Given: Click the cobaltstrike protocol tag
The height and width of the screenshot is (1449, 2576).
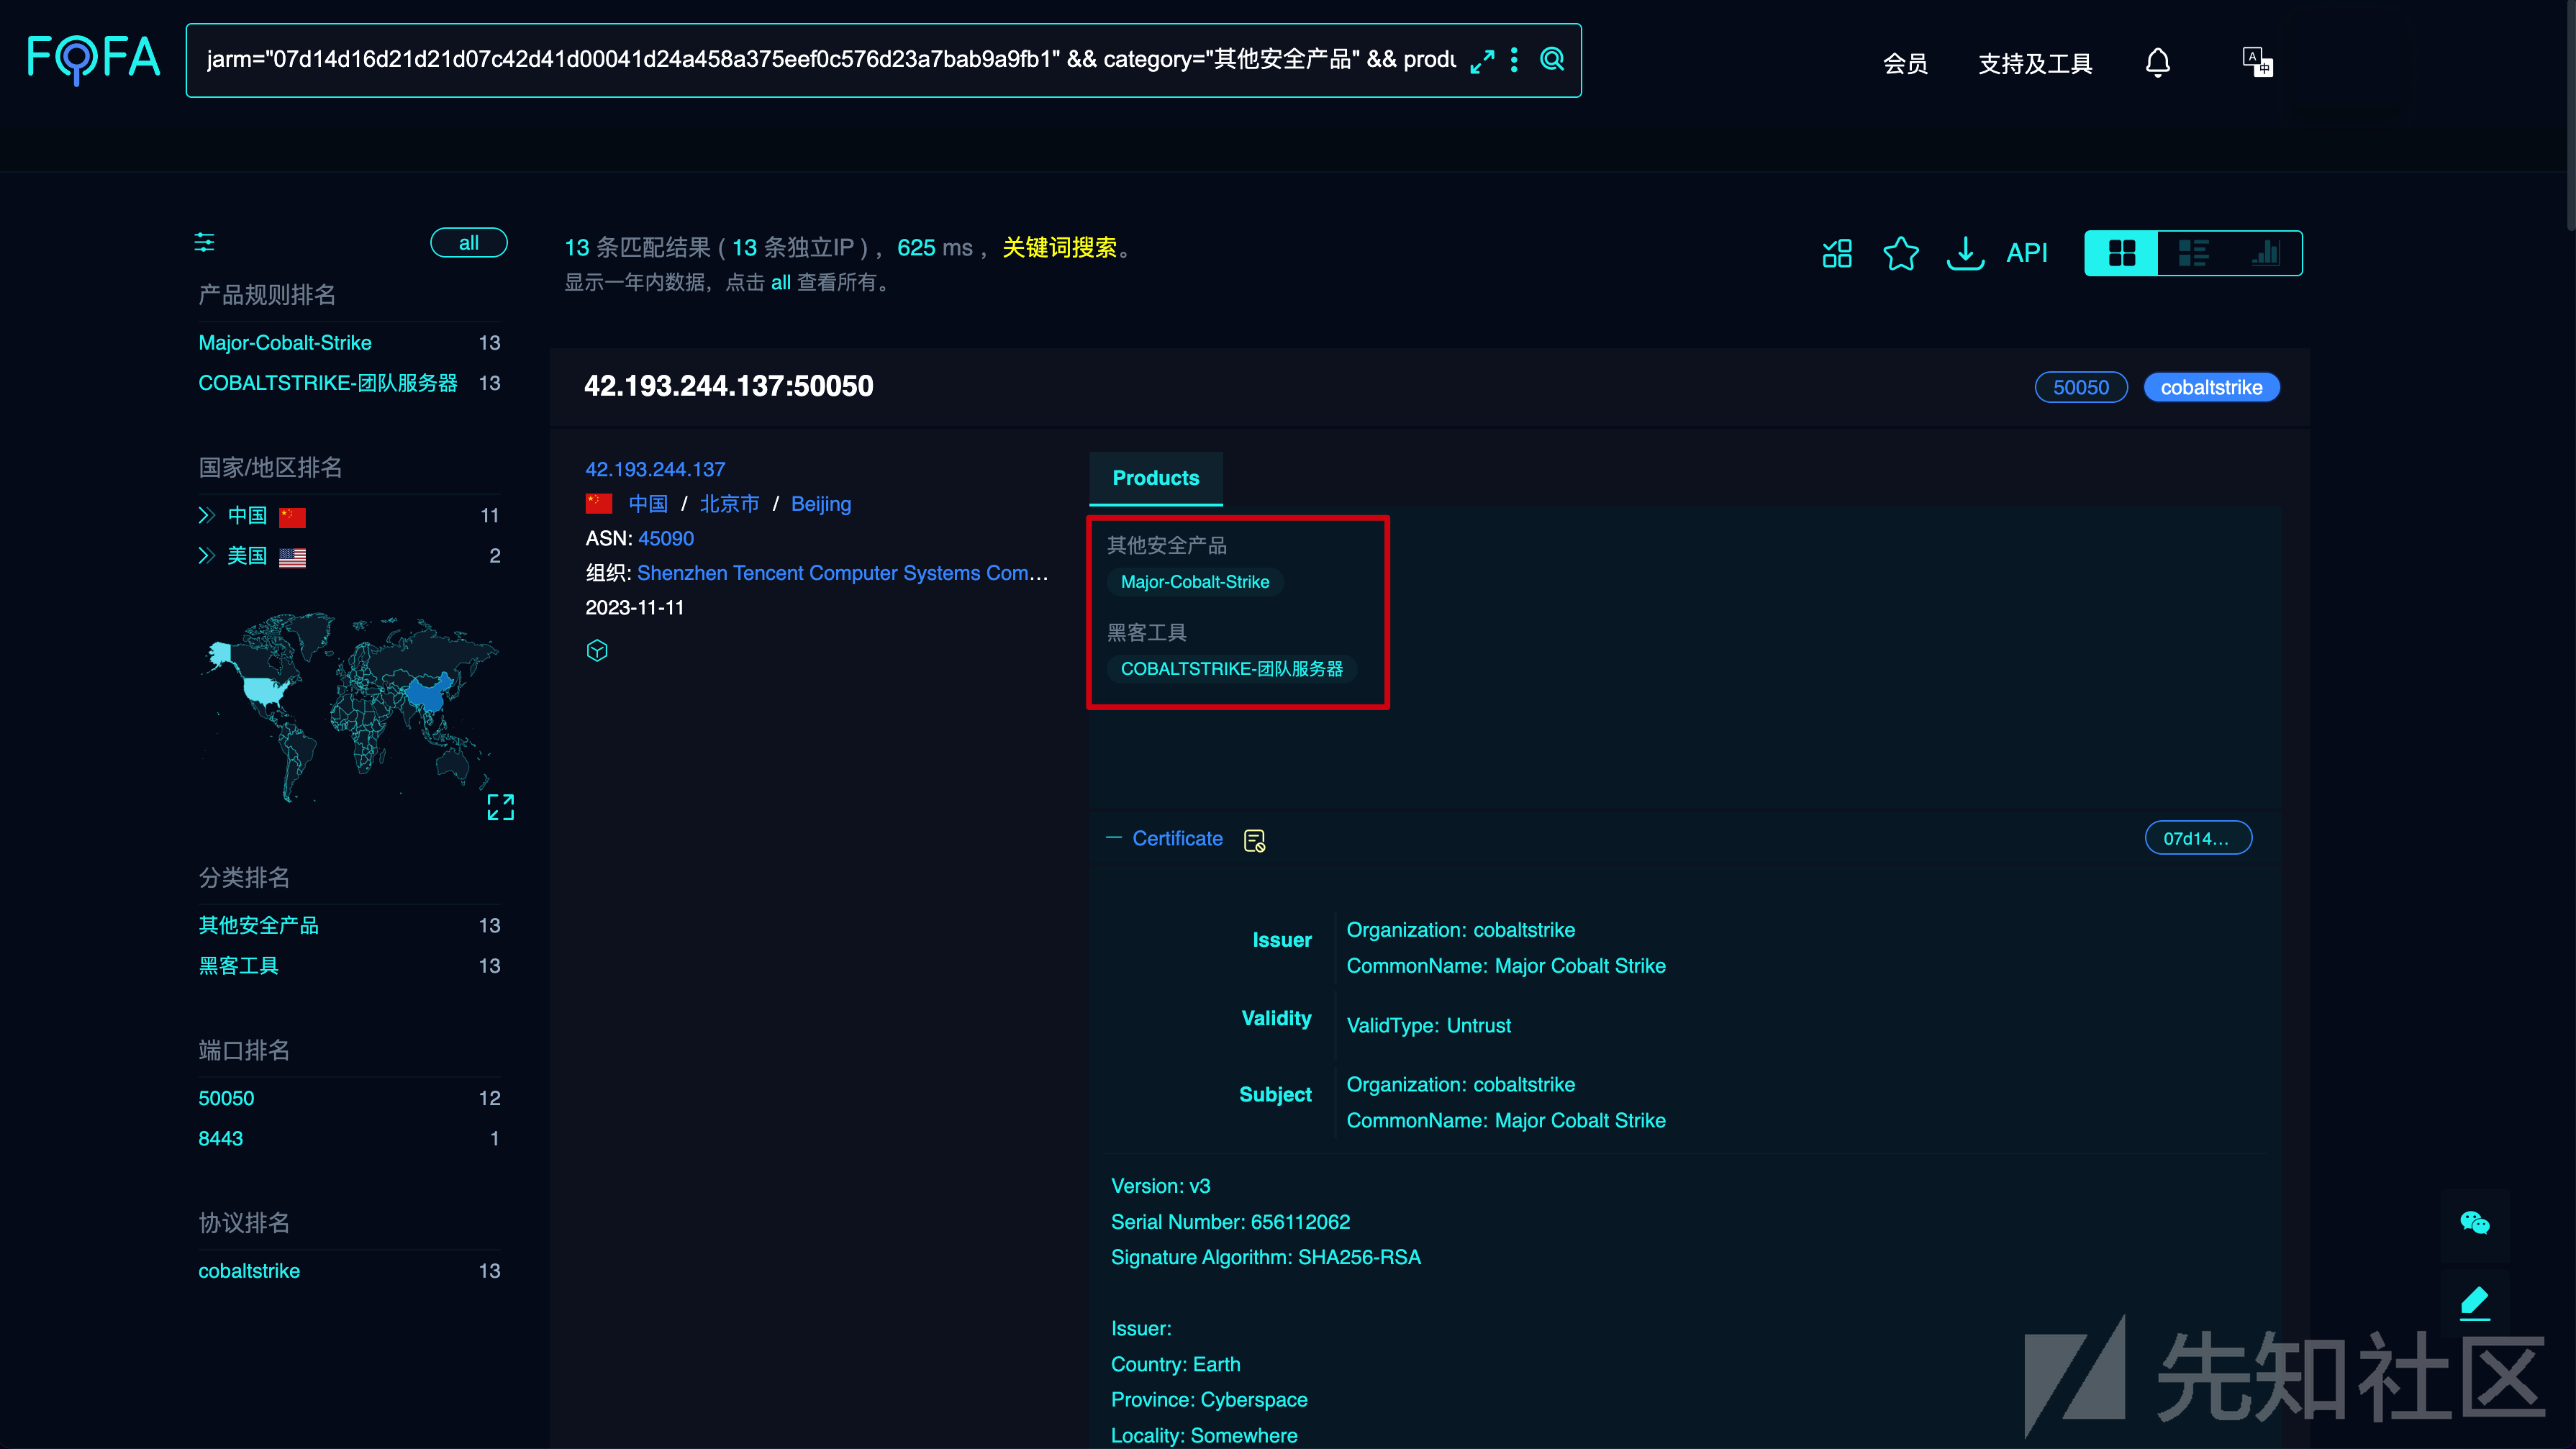Looking at the screenshot, I should 2211,388.
